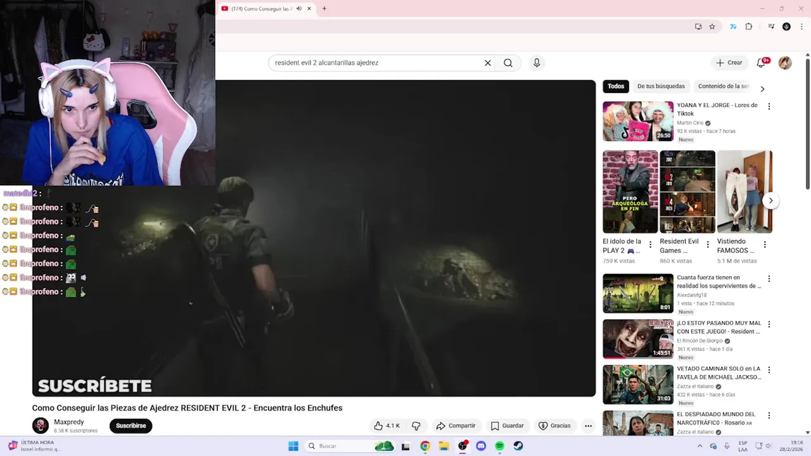Click the Gracias button
This screenshot has width=811, height=456.
(x=554, y=426)
